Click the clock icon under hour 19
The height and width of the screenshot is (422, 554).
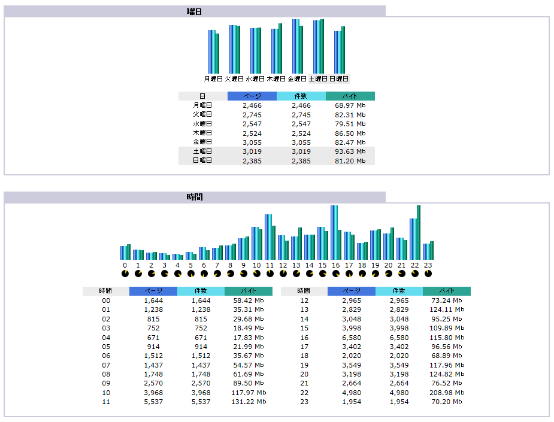pos(375,274)
